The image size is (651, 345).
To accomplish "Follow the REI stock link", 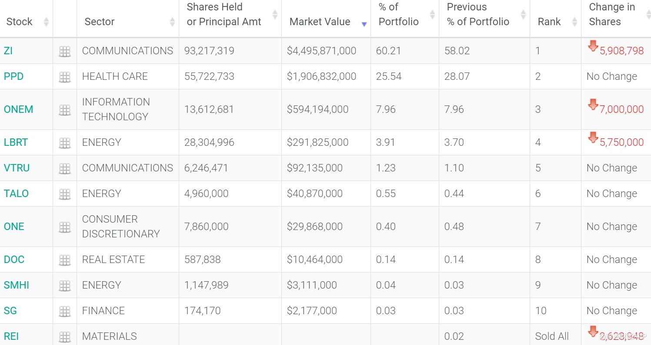I will click(11, 336).
